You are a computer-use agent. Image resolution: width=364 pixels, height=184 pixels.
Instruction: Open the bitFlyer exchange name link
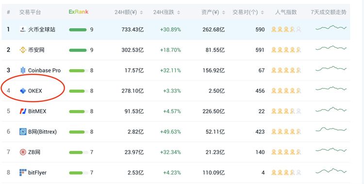click(x=37, y=172)
